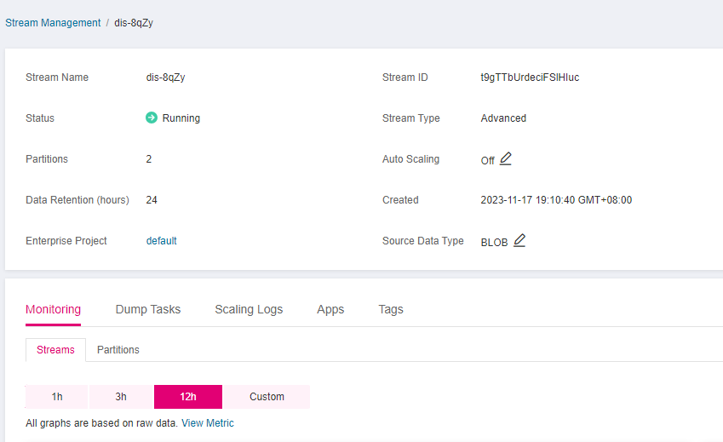The height and width of the screenshot is (442, 723).
Task: Go back to Stream Management breadcrumb
Action: 53,23
